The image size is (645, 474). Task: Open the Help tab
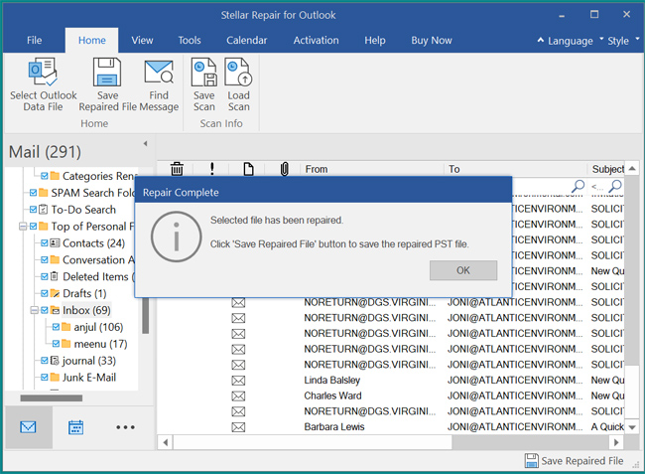[x=375, y=41]
